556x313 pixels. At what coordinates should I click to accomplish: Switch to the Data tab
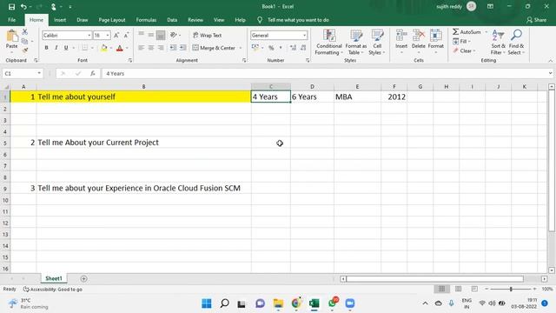172,20
